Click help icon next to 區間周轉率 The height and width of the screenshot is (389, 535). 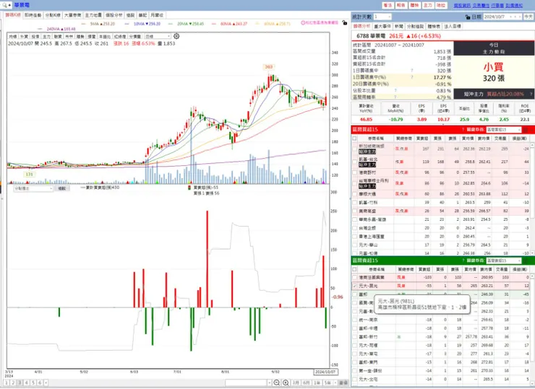pos(395,97)
